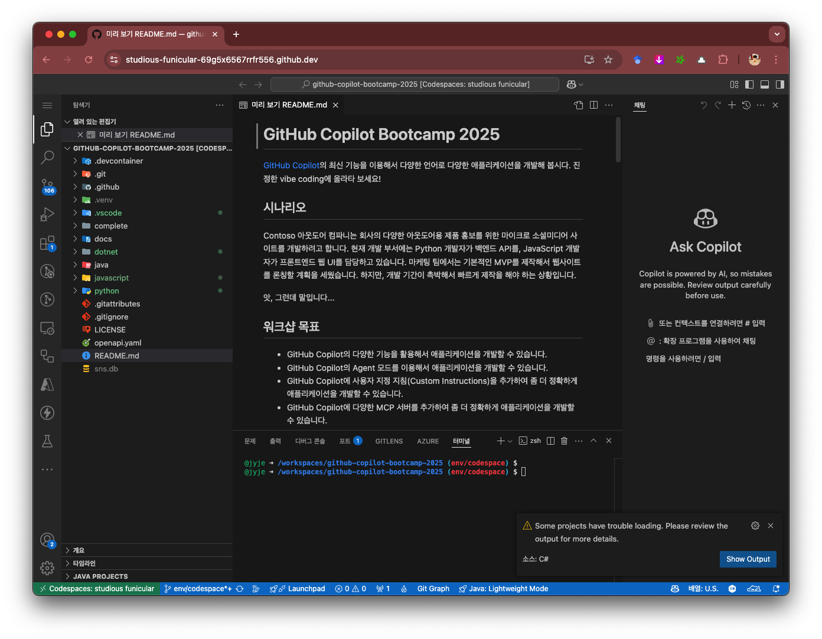Switch to the GITLENS panel tab
Screen dimensions: 822x639
point(389,441)
